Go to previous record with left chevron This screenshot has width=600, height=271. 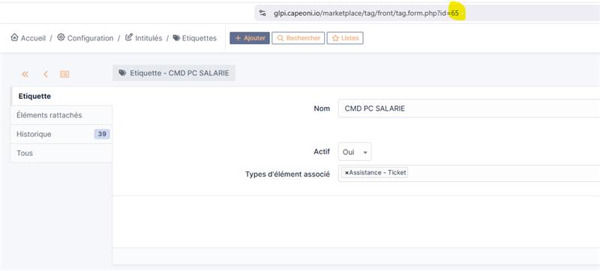click(x=46, y=74)
